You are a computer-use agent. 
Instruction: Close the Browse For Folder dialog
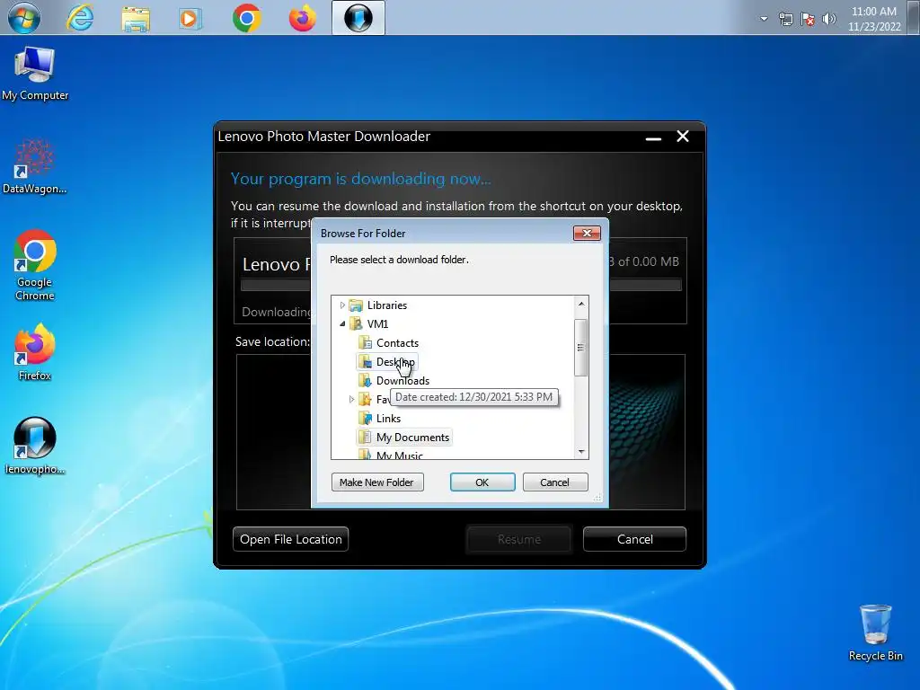[587, 233]
